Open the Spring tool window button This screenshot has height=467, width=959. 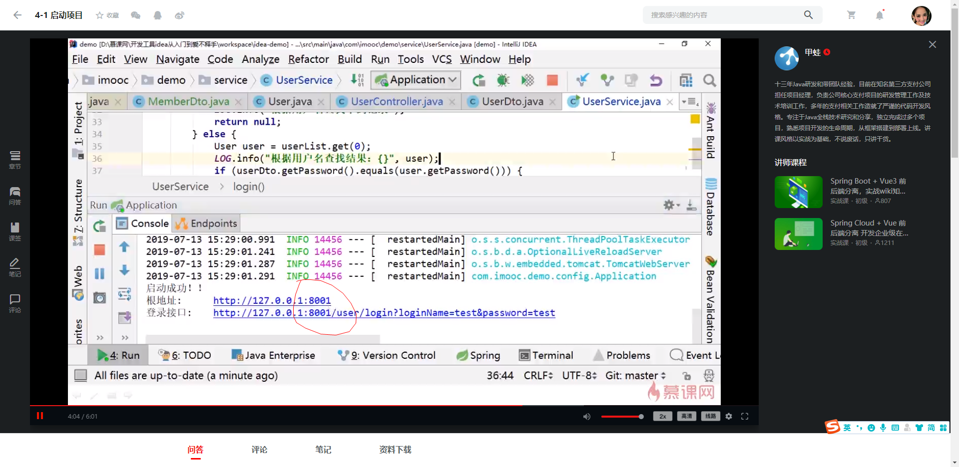pyautogui.click(x=478, y=355)
